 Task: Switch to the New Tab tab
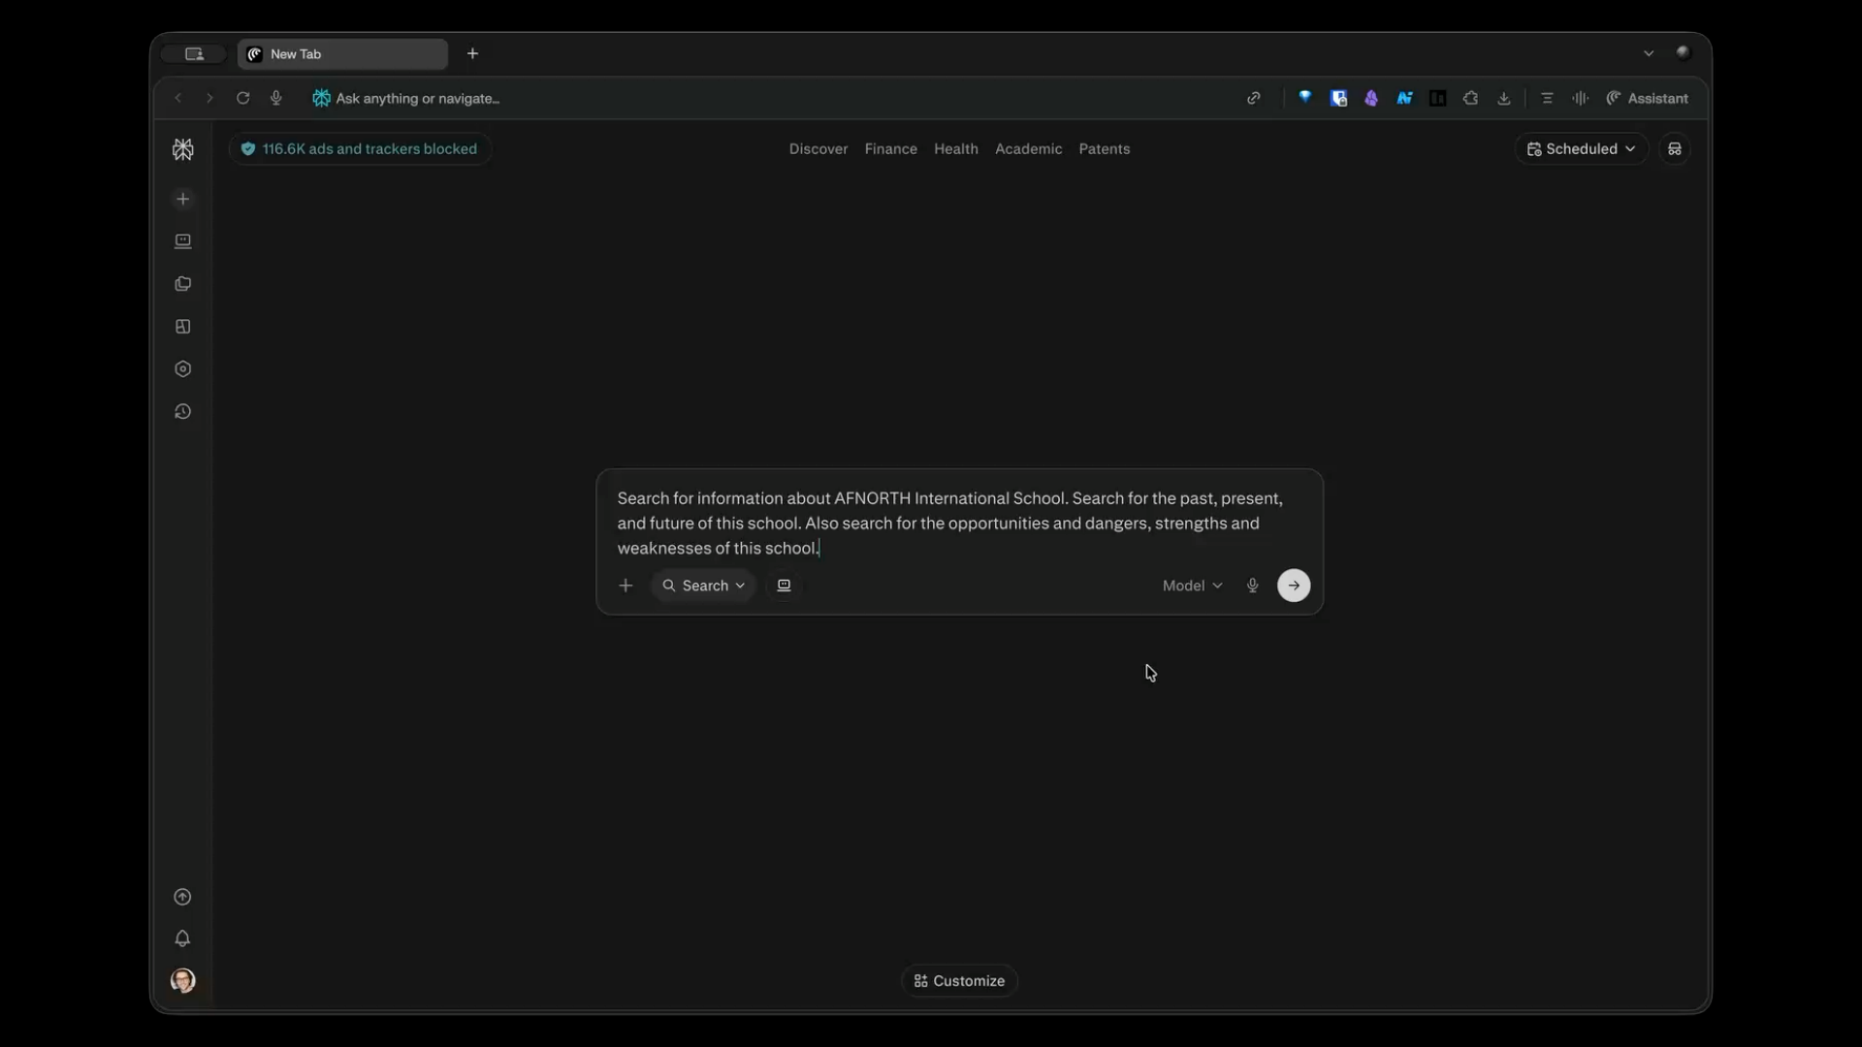click(x=342, y=54)
